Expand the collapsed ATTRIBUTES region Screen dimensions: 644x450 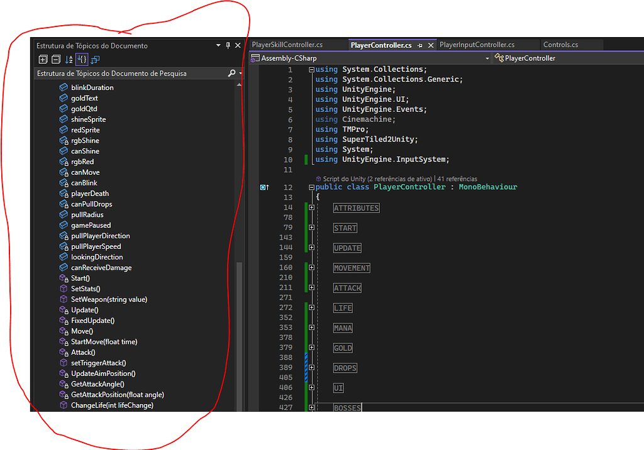[311, 208]
